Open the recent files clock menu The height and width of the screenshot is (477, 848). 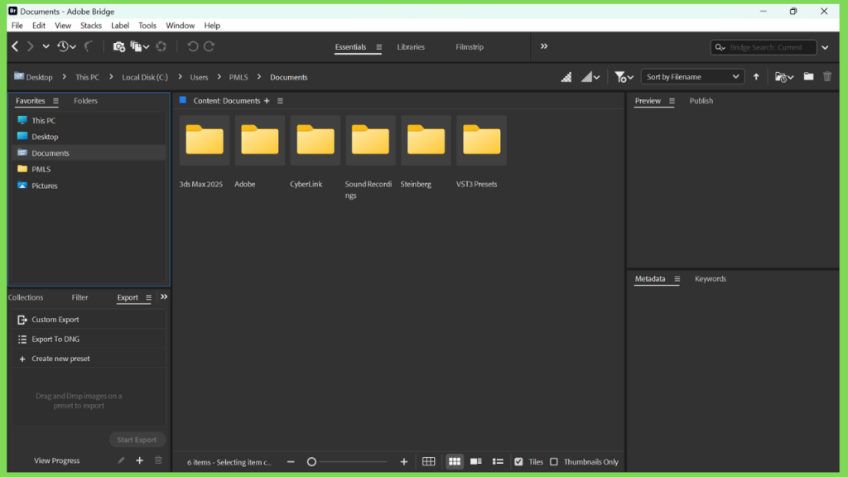point(66,46)
